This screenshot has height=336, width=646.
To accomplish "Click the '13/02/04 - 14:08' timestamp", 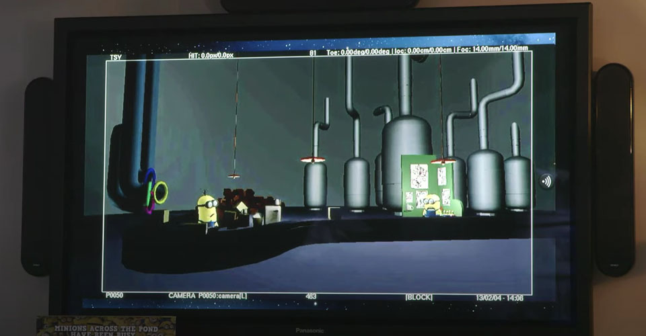I will [499, 298].
